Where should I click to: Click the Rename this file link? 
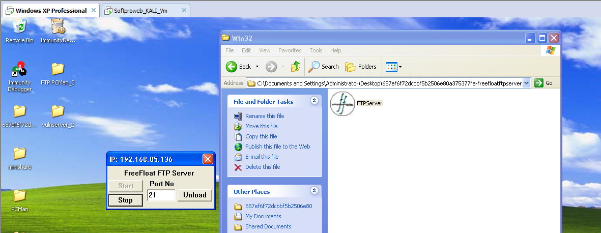[265, 116]
